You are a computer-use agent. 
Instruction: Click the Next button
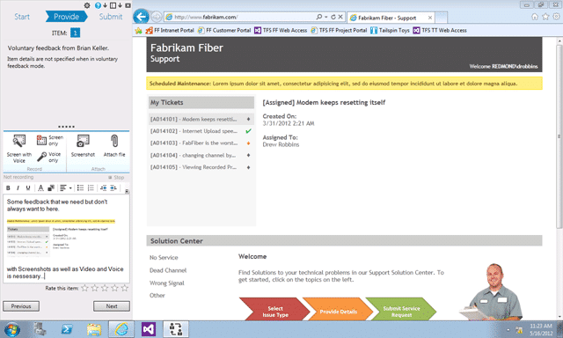tap(112, 306)
